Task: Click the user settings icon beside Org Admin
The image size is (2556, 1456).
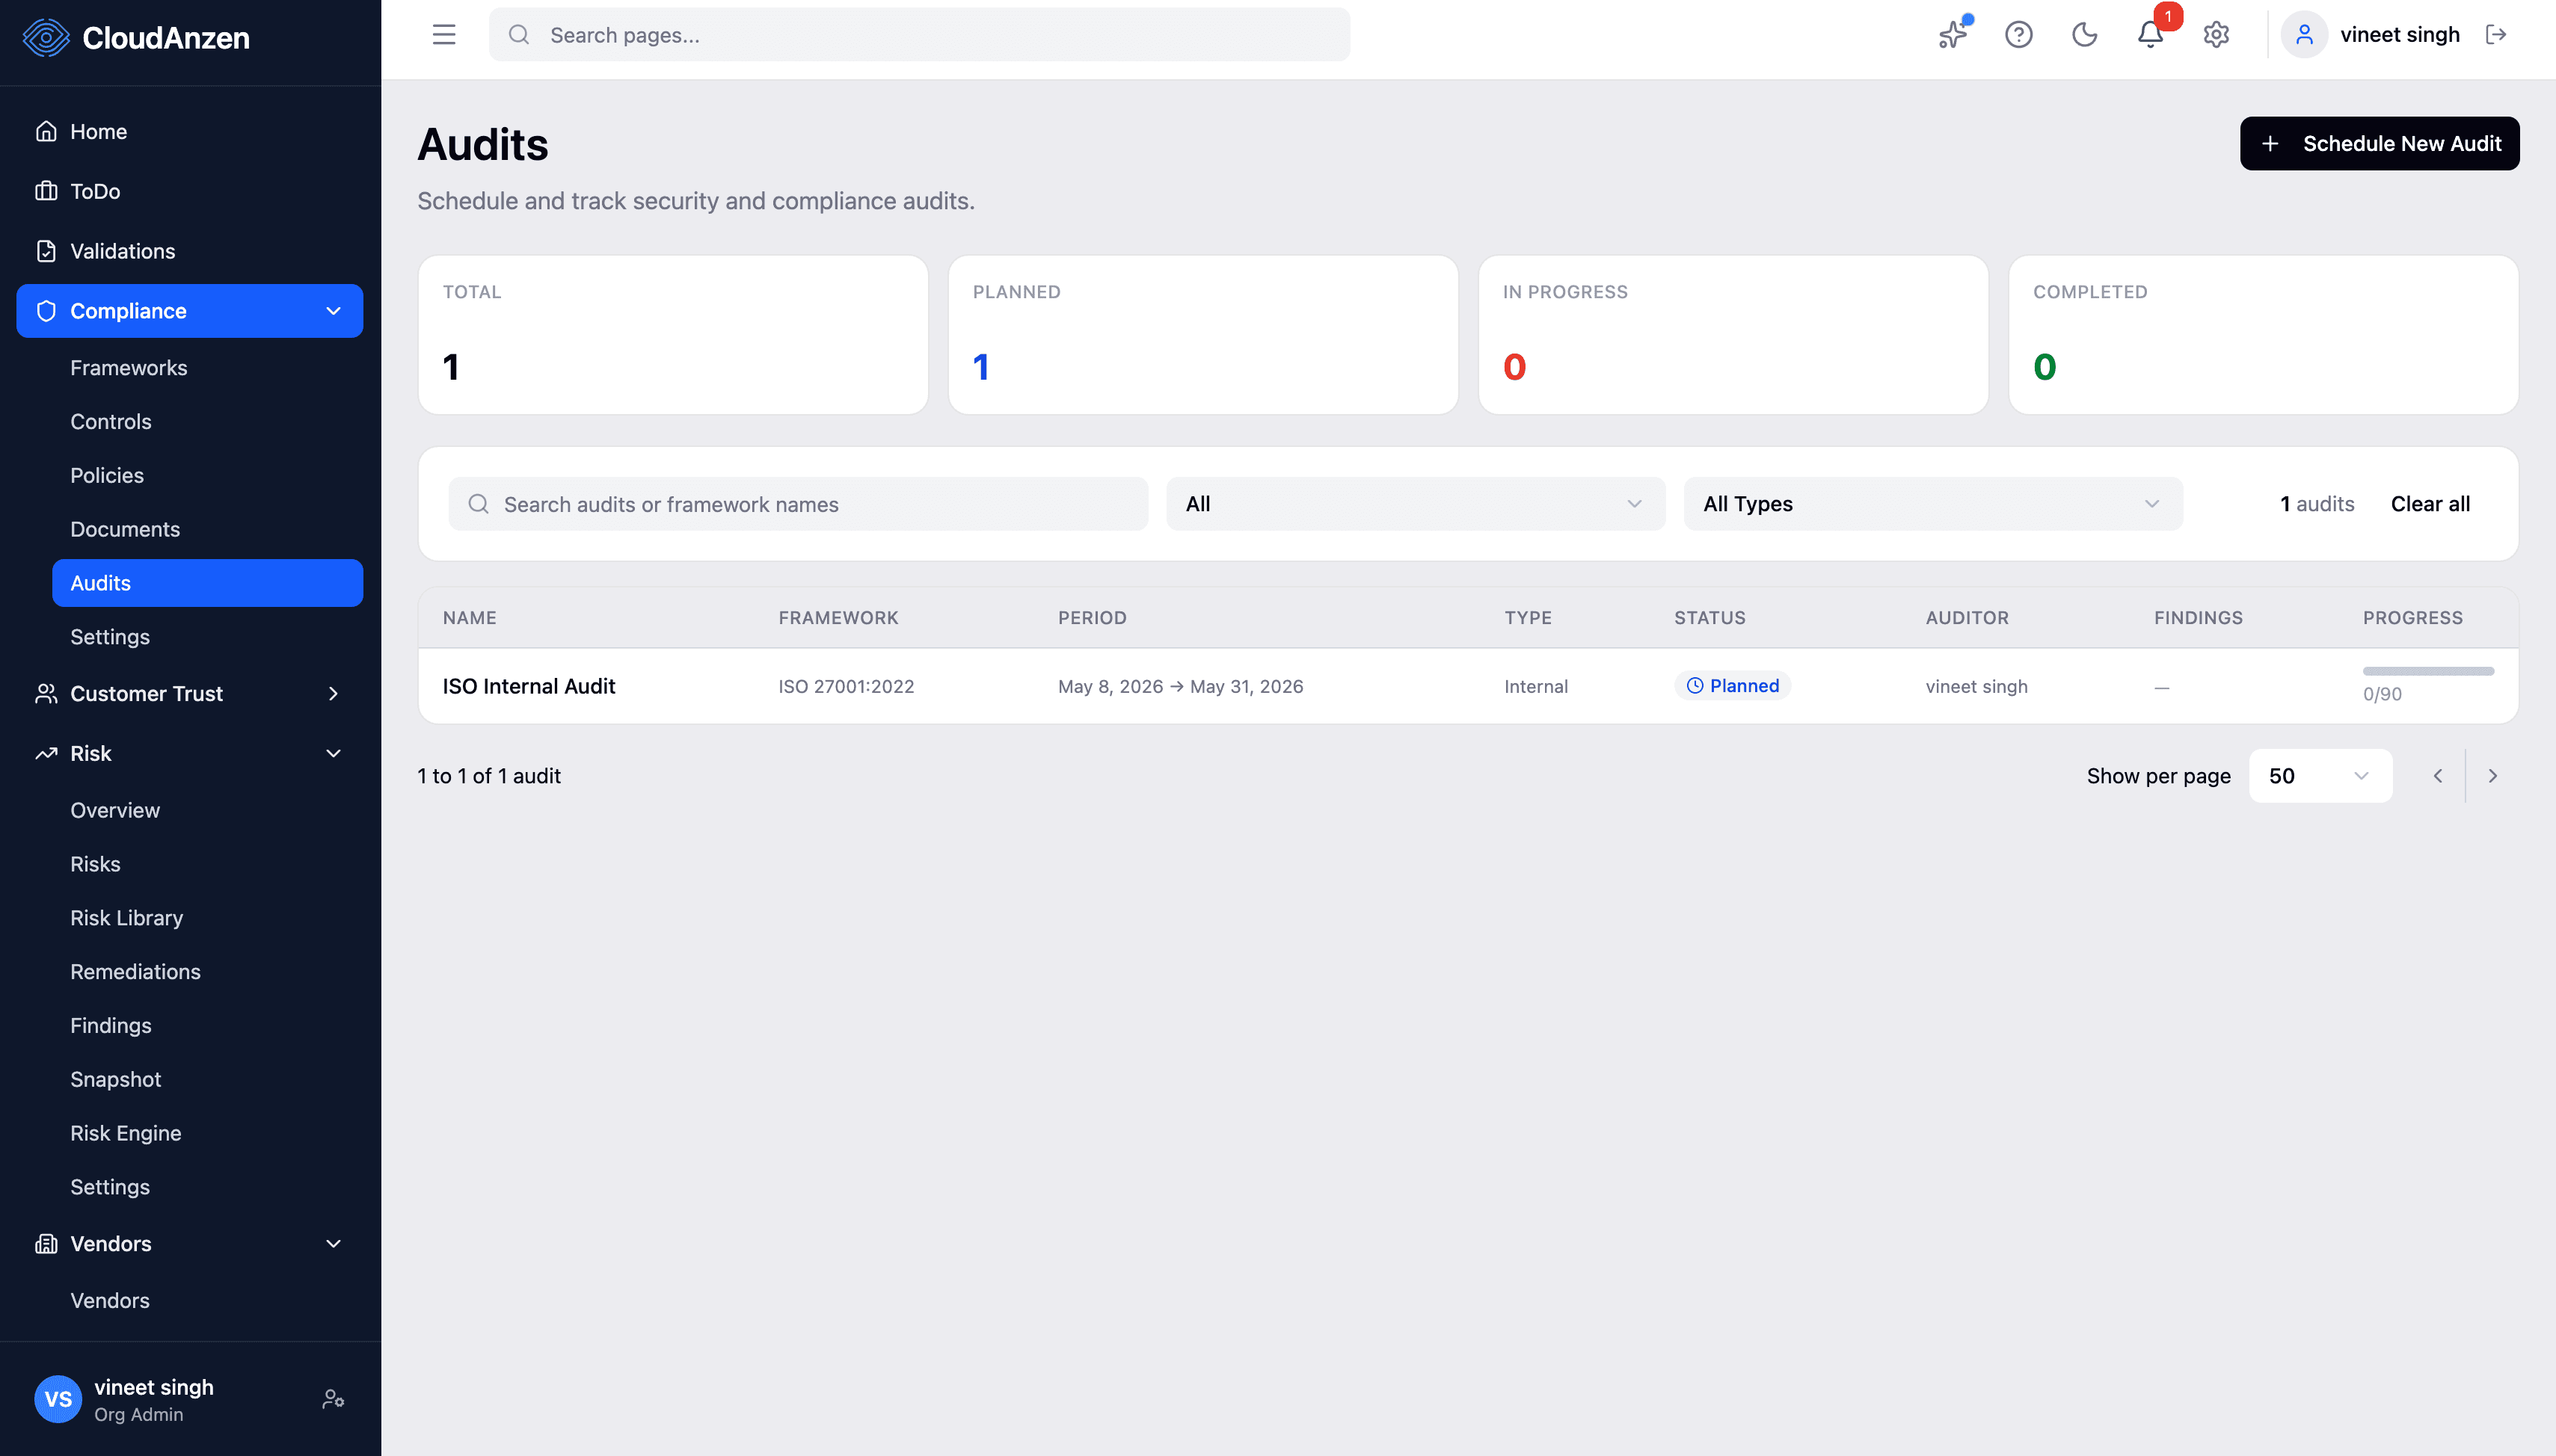Action: click(333, 1399)
